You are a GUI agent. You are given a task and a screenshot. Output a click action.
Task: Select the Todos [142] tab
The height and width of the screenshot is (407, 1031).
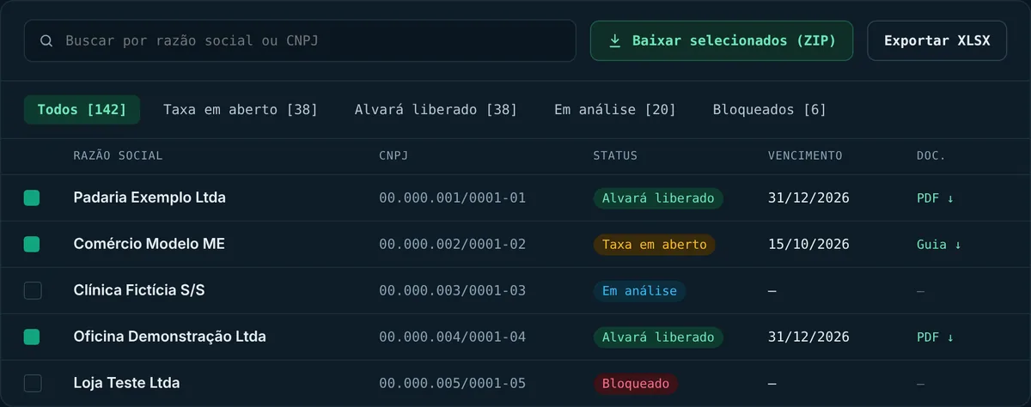[82, 109]
